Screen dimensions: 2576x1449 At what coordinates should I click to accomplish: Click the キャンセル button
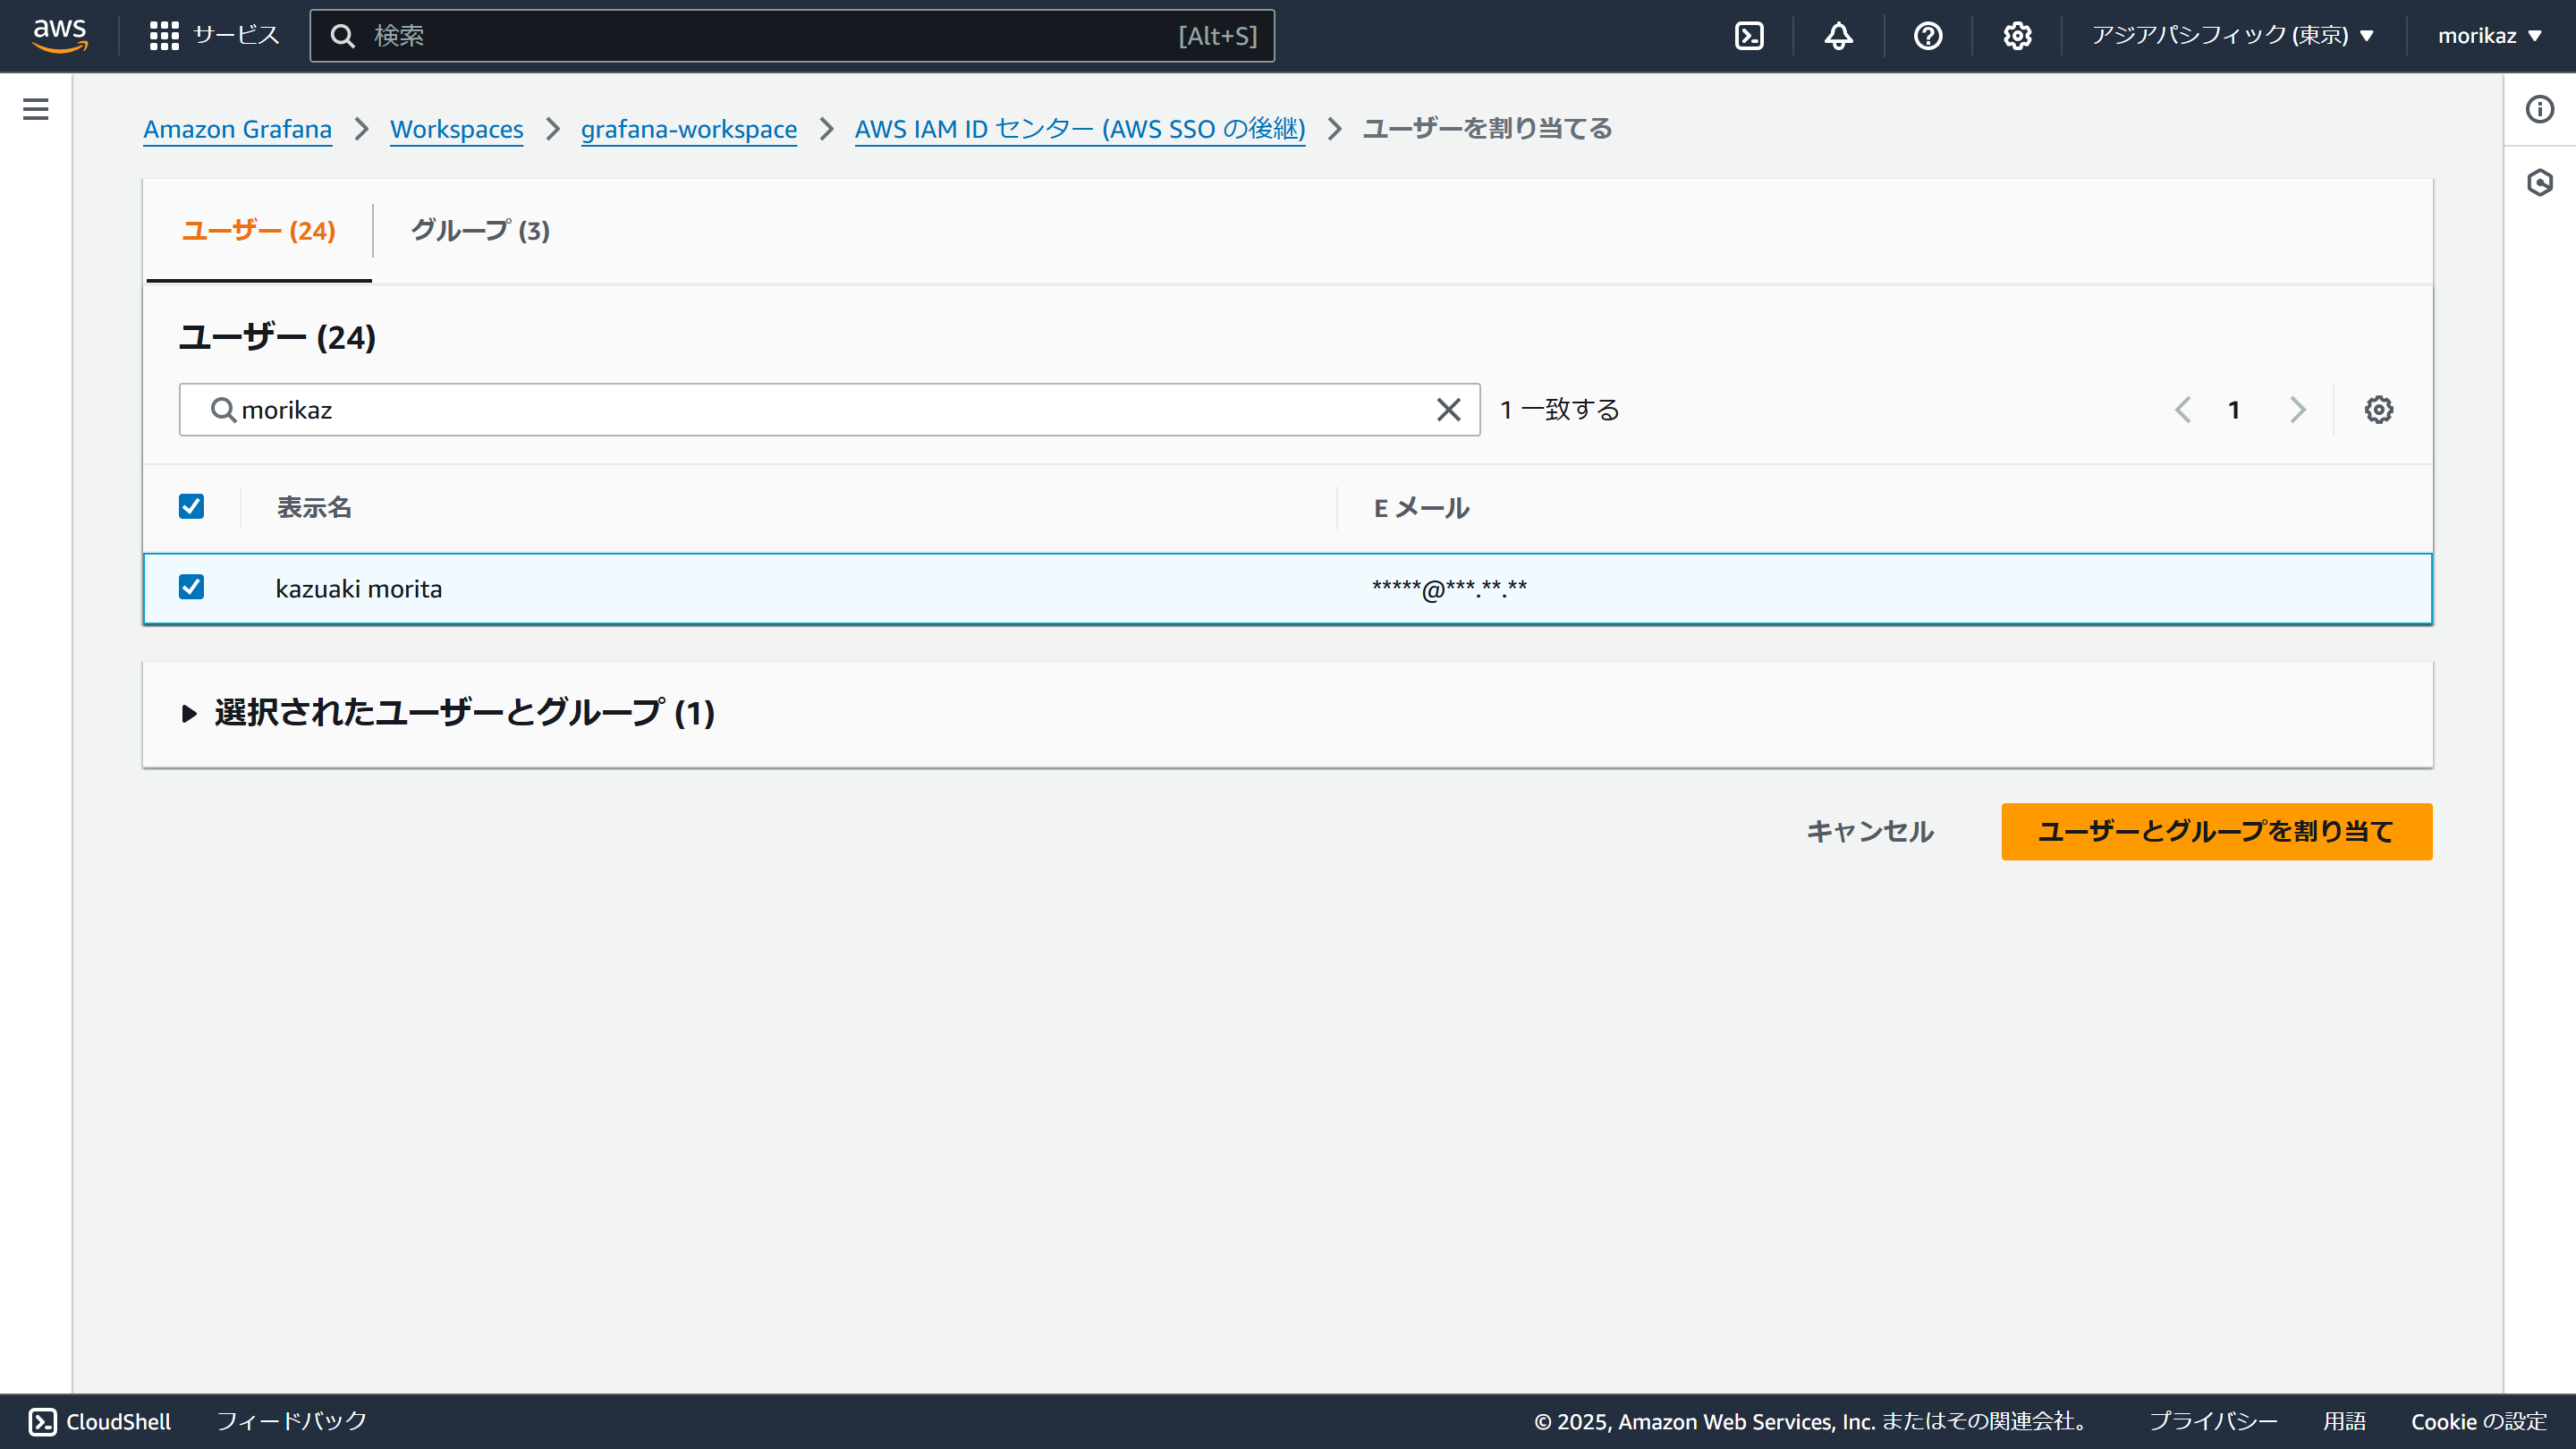1870,832
